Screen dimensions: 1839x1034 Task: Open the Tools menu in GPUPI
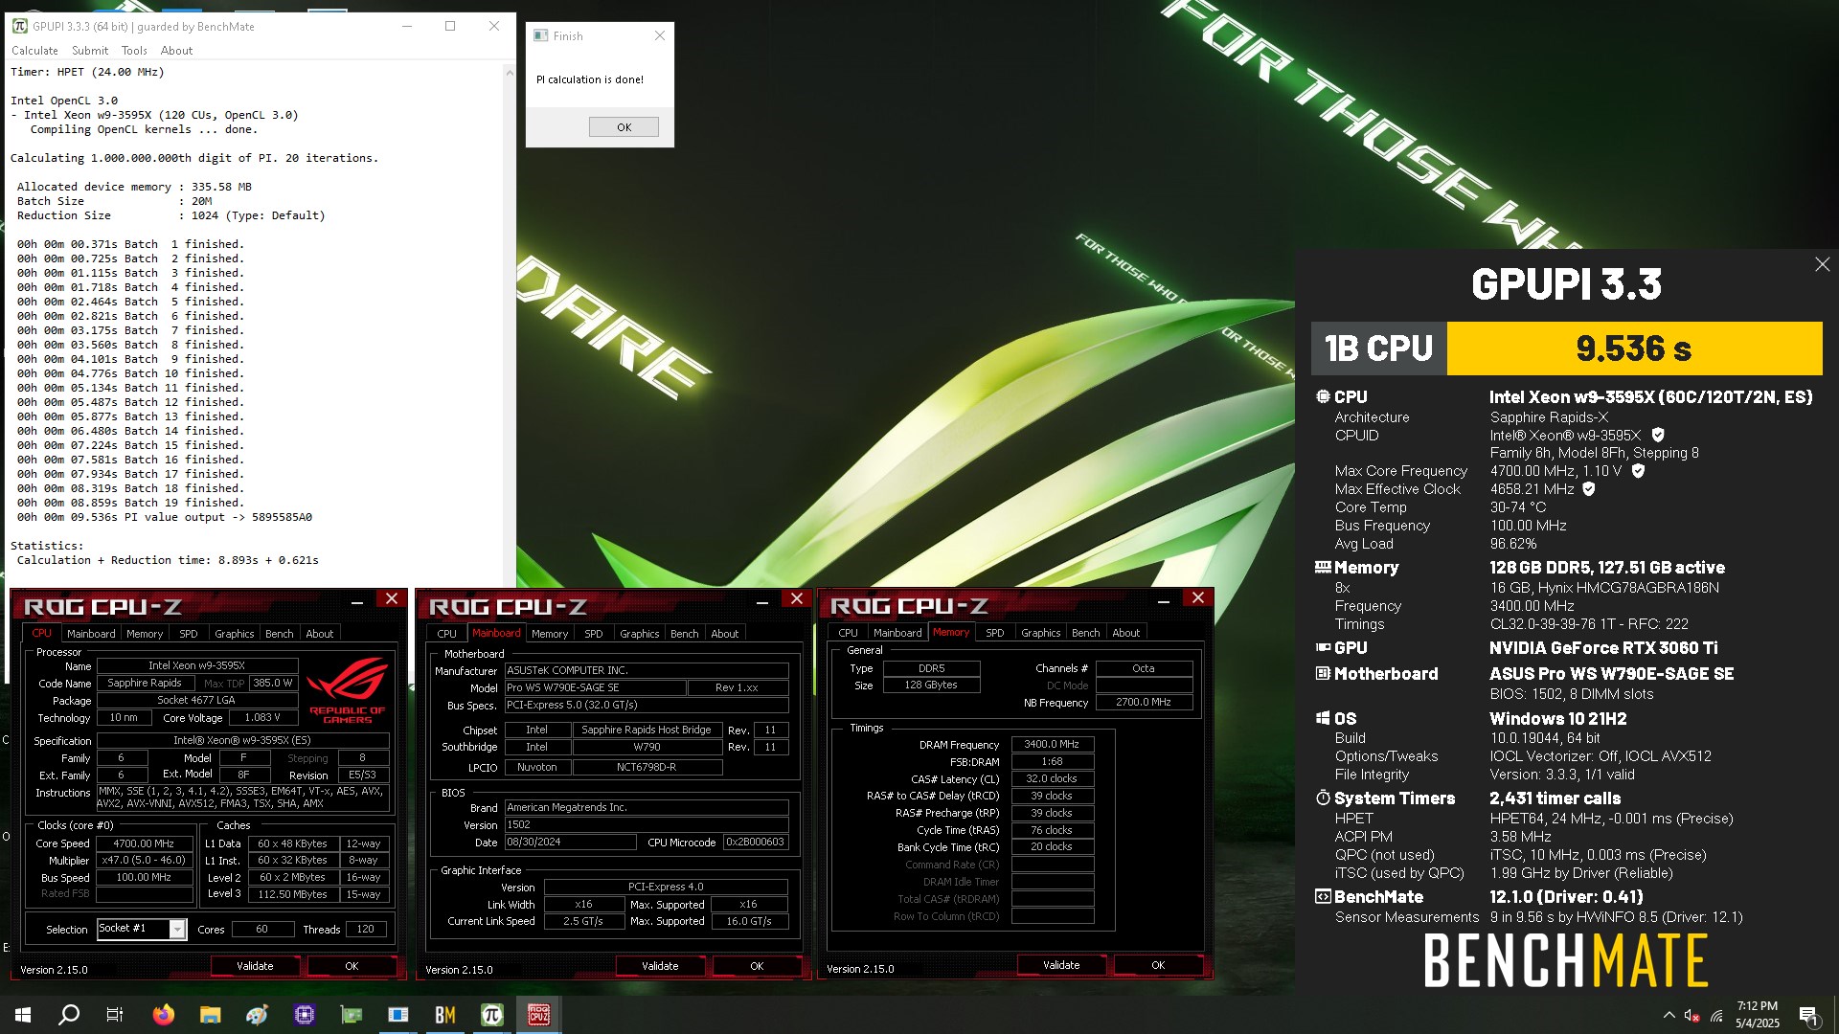click(x=134, y=51)
